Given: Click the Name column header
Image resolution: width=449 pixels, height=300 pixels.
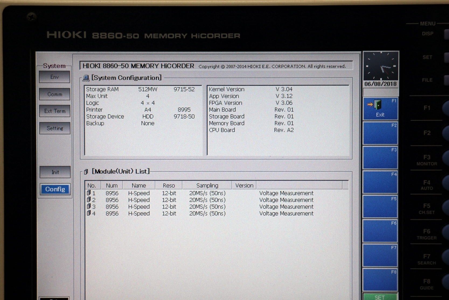Looking at the screenshot, I should coord(139,185).
